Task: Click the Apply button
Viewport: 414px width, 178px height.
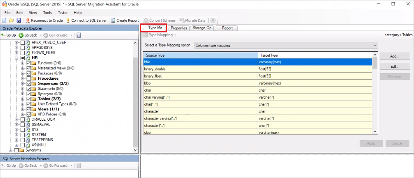Action: (371, 143)
